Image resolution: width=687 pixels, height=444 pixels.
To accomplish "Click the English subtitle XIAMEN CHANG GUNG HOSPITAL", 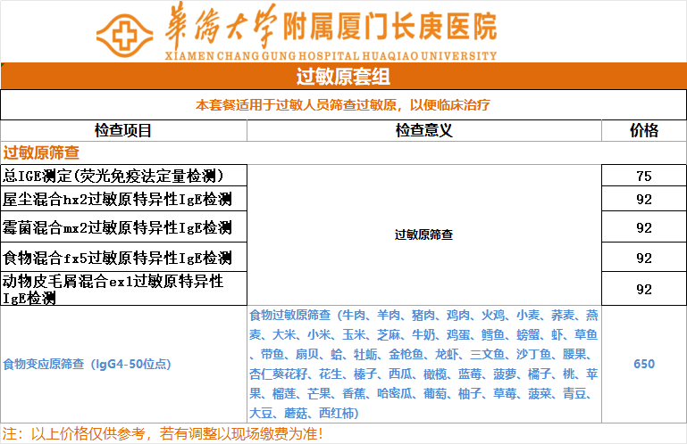I will (262, 56).
